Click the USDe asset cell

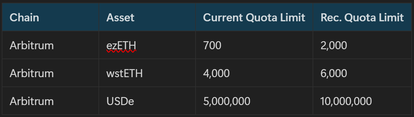[x=120, y=101]
